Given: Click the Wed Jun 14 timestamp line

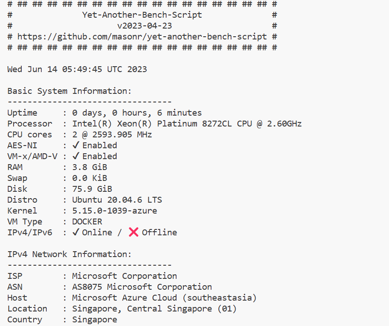Looking at the screenshot, I should click(x=77, y=69).
